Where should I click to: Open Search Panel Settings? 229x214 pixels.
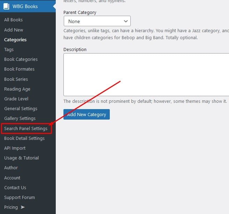26,129
